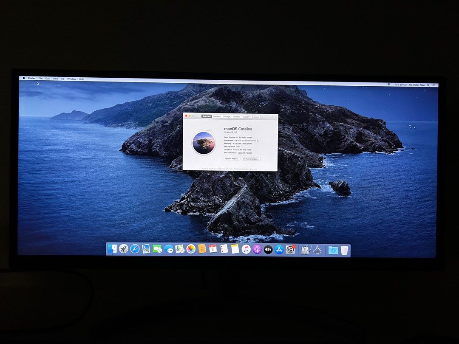Open the Apple menu logo
The image size is (459, 344).
[x=24, y=78]
